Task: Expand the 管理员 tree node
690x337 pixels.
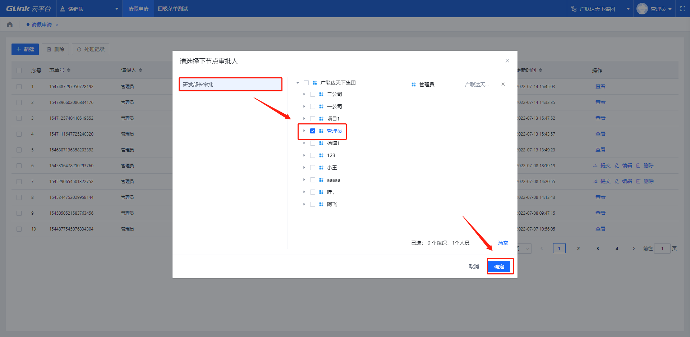Action: 304,131
